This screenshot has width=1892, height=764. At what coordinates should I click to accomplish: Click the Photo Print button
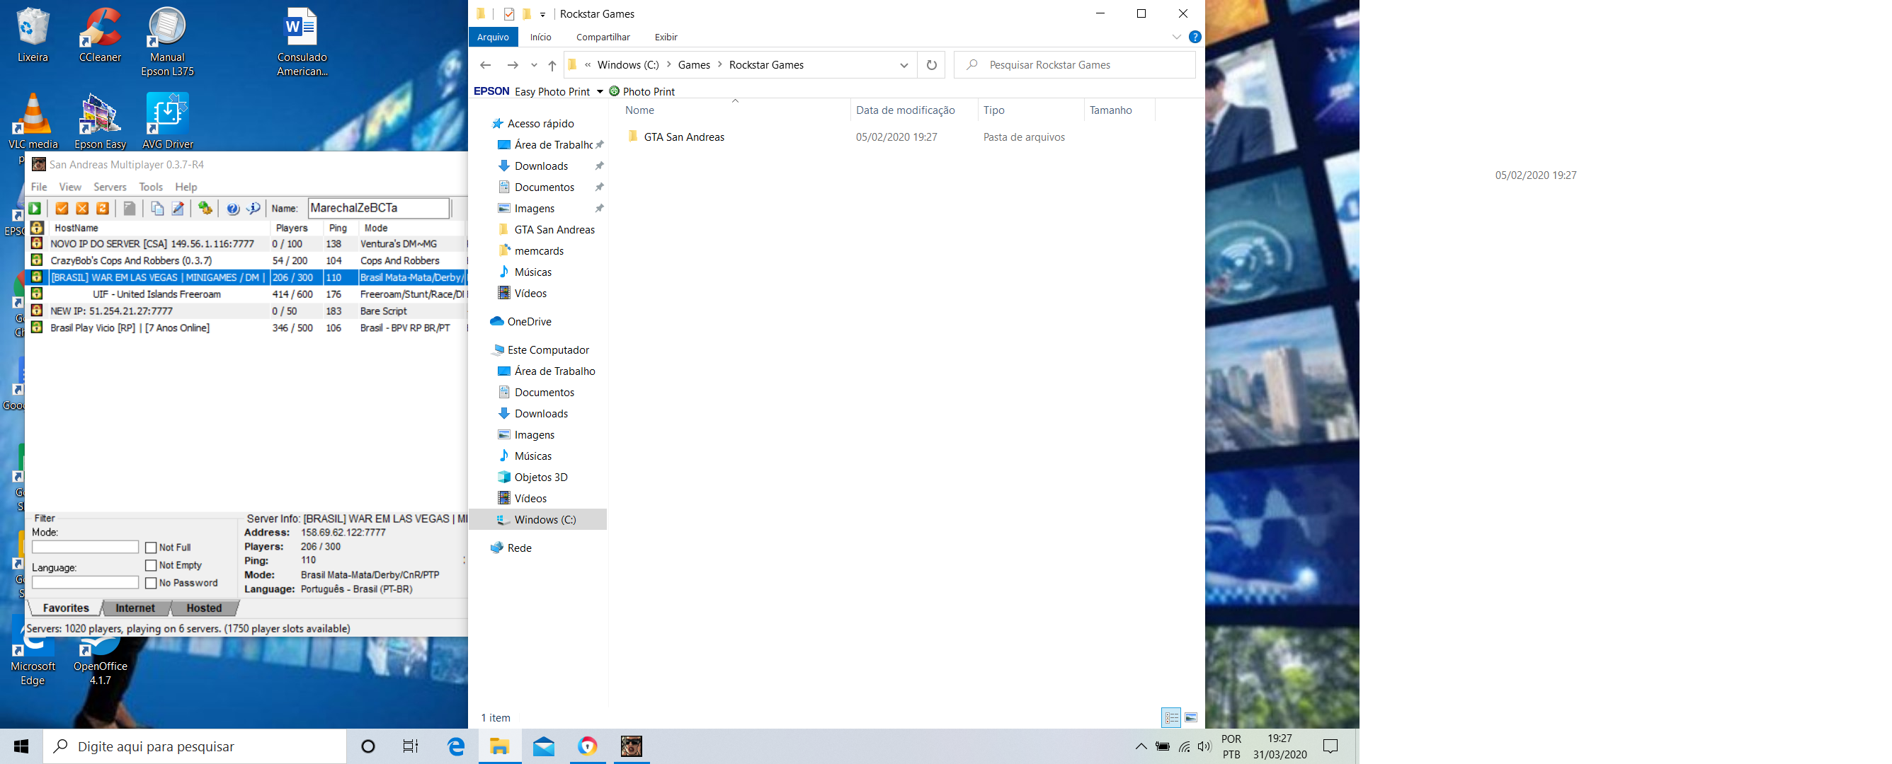(642, 92)
